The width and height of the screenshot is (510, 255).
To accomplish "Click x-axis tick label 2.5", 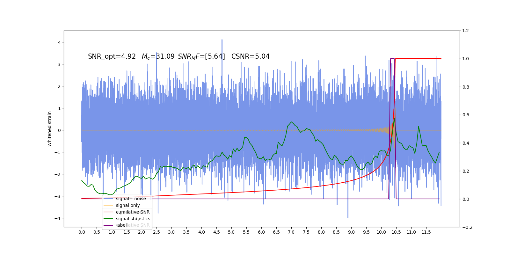I will pyautogui.click(x=157, y=232).
